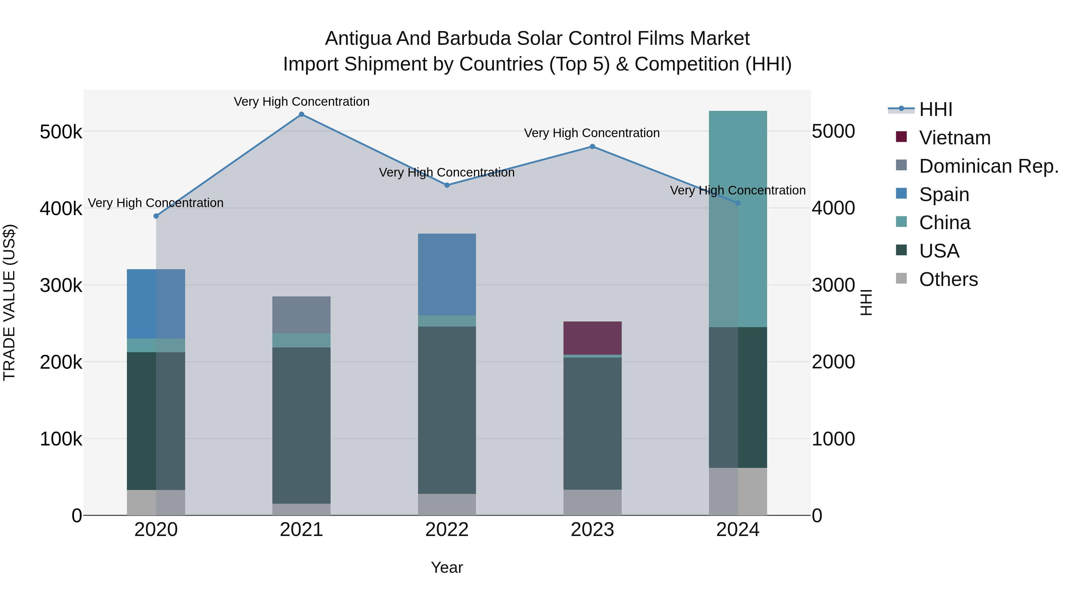1075x605 pixels.
Task: Toggle the HHI legend entry
Action: click(x=920, y=109)
